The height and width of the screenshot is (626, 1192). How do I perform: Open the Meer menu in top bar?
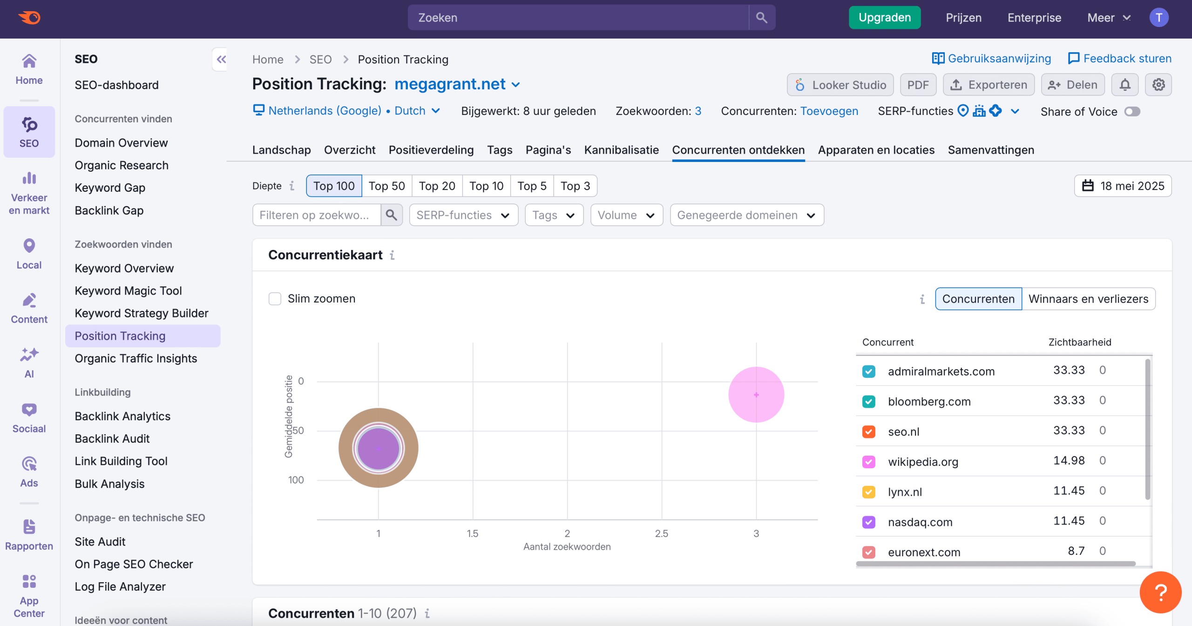pyautogui.click(x=1109, y=18)
